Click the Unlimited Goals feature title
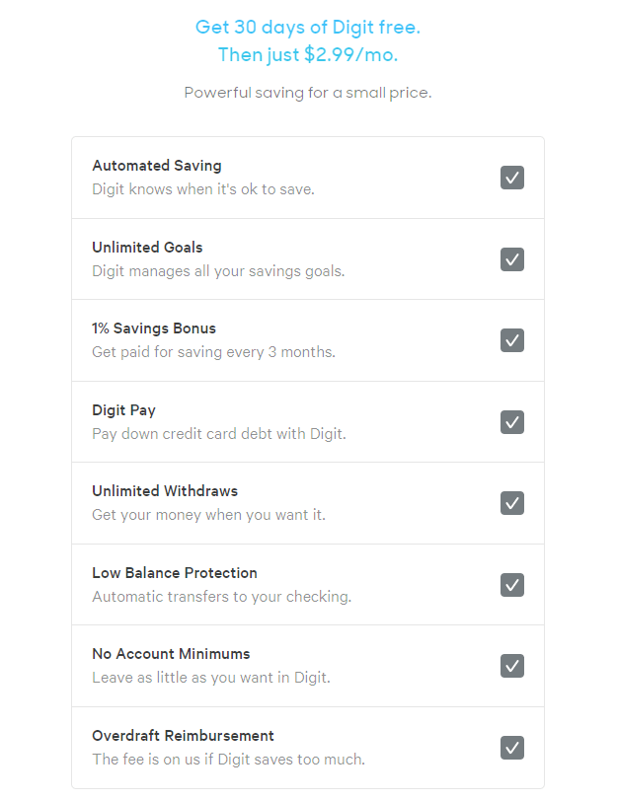617x800 pixels. pos(147,248)
